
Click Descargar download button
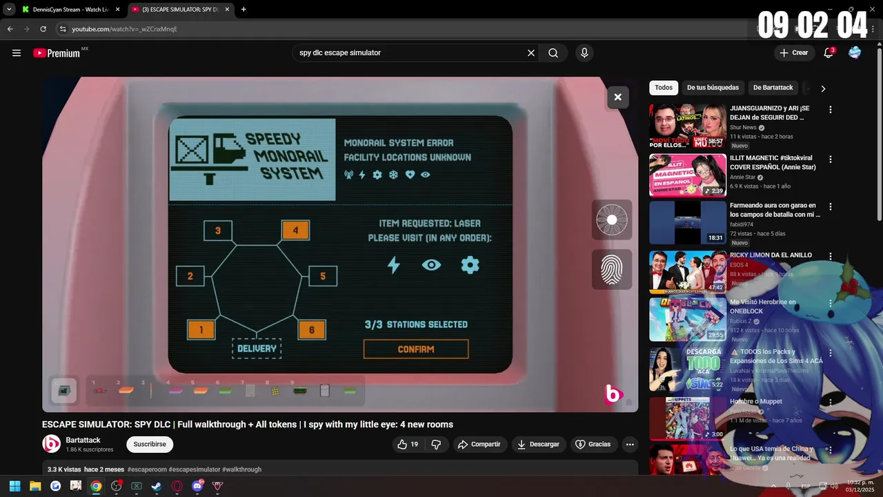[539, 445]
